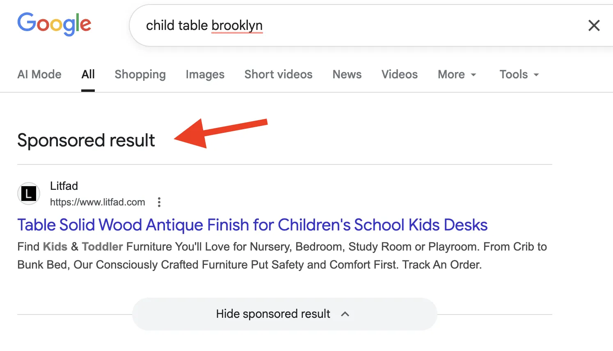Select the All results tab
613x351 pixels.
pyautogui.click(x=88, y=74)
